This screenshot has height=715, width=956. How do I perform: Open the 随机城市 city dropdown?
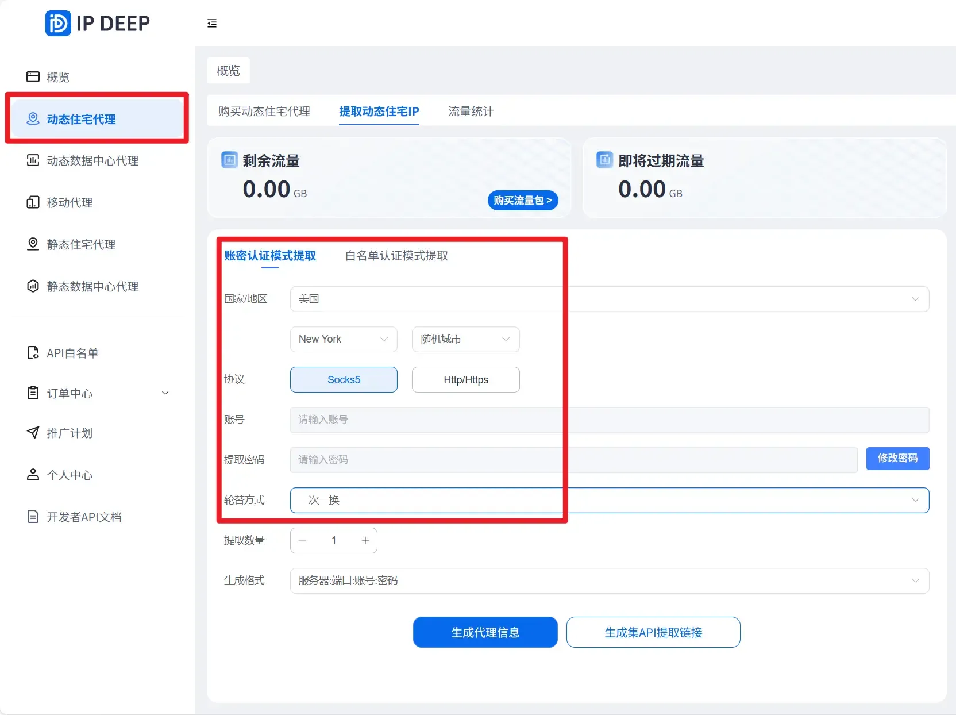[x=465, y=339]
